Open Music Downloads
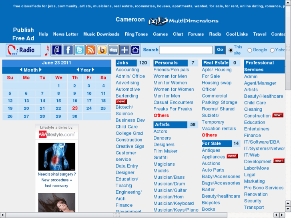Viewport: 291px width, 218px height. (101, 34)
